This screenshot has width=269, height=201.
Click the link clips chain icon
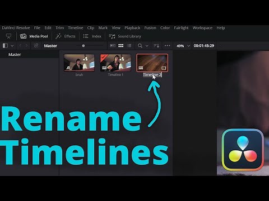pyautogui.click(x=36, y=46)
